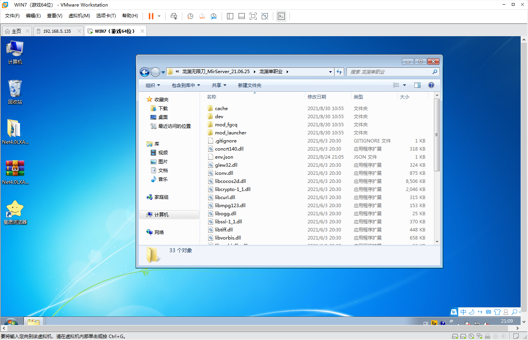
Task: Select the .gitignore file
Action: [x=226, y=141]
